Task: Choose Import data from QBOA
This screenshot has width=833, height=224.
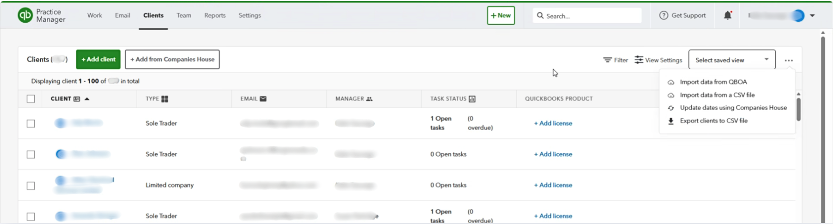Action: pos(713,82)
